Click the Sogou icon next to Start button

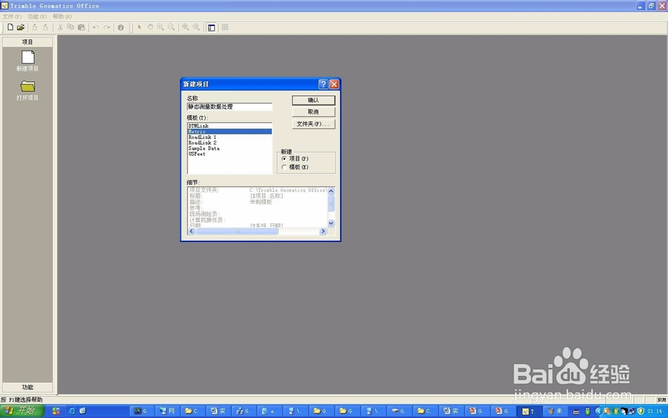pos(56,411)
